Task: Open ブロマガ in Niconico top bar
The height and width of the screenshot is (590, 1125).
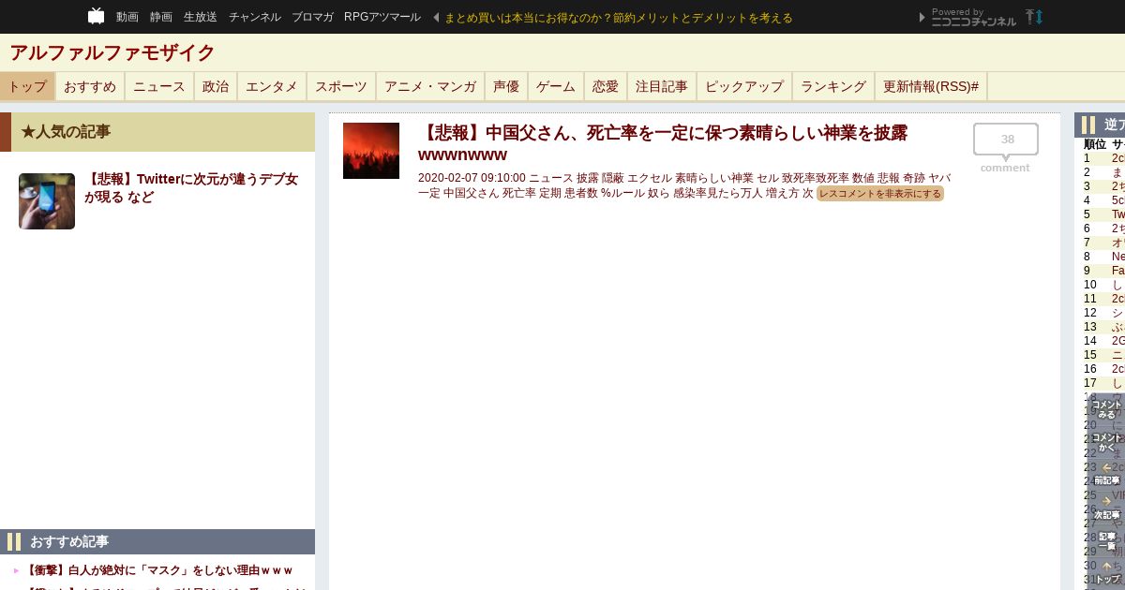Action: click(312, 17)
